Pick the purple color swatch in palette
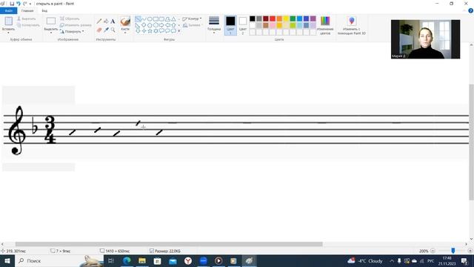The width and height of the screenshot is (474, 267). [x=313, y=19]
